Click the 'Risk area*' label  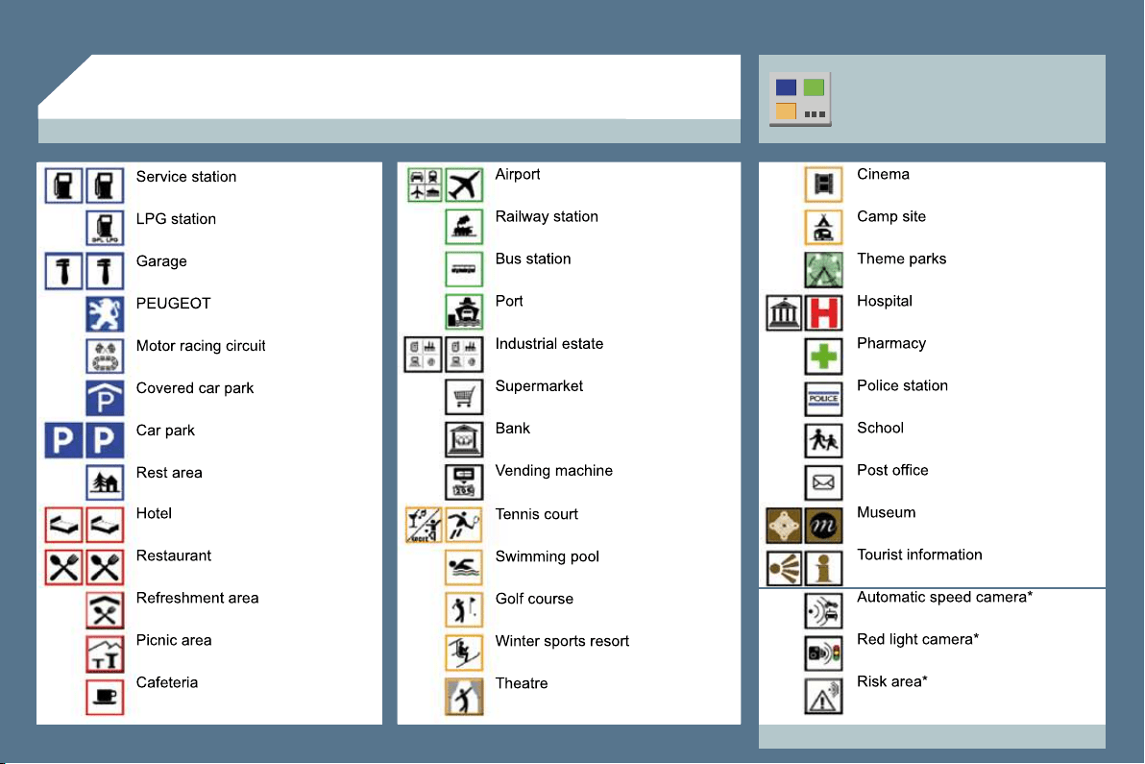point(892,682)
